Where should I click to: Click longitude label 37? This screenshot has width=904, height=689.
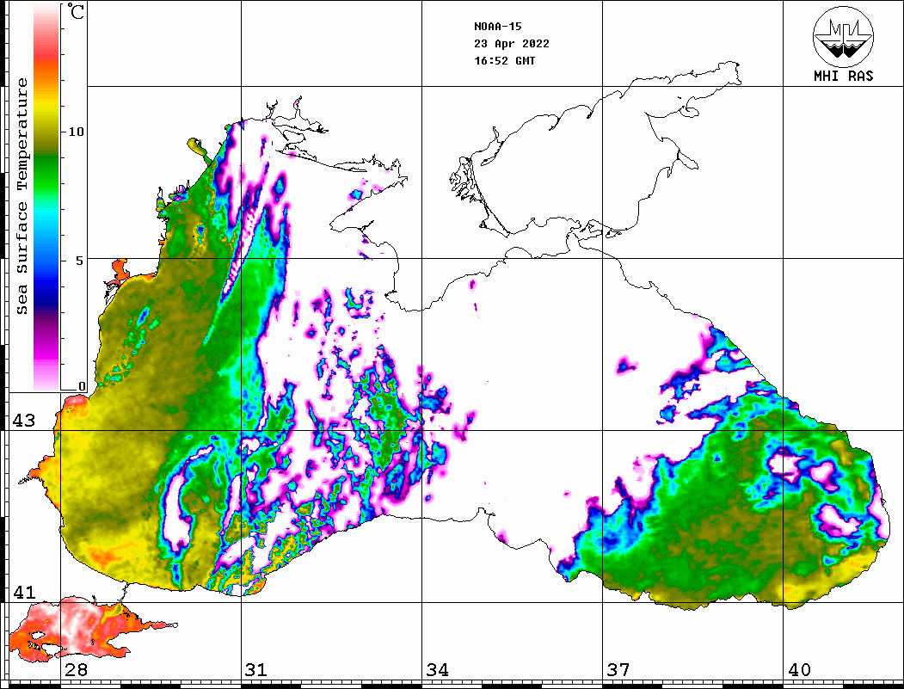pyautogui.click(x=618, y=670)
